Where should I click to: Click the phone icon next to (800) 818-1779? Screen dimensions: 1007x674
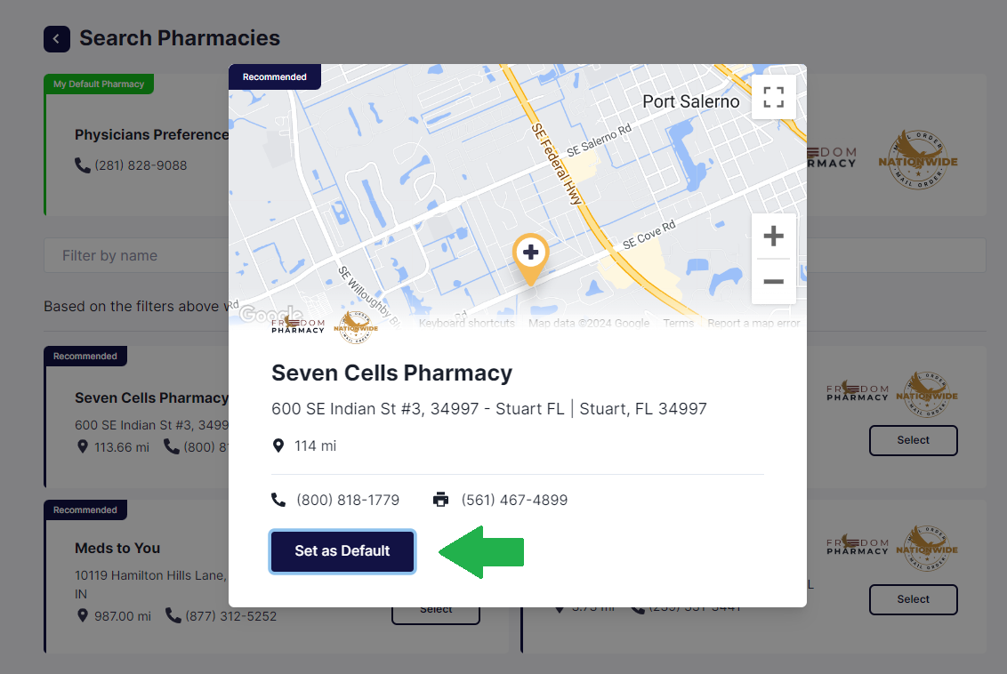[x=278, y=500]
